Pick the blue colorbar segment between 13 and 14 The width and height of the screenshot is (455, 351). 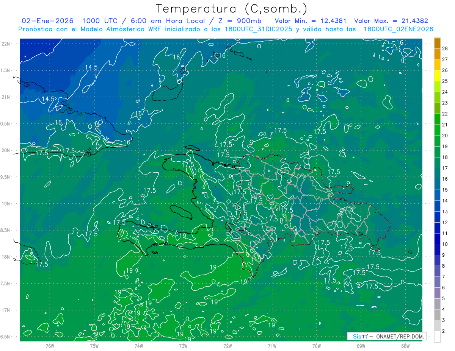coord(437,206)
